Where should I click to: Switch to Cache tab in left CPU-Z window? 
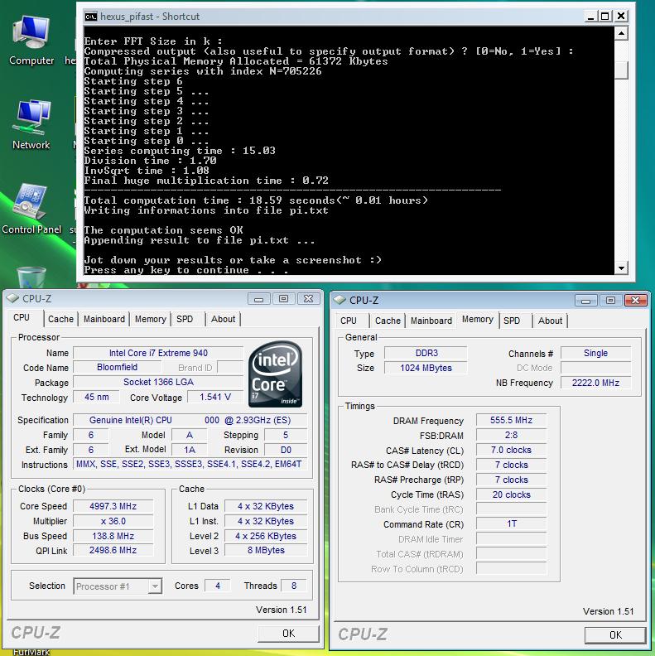pyautogui.click(x=60, y=319)
